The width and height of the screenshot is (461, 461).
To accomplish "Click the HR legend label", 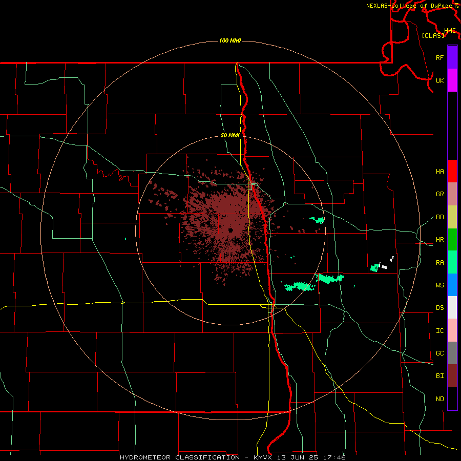I will click(439, 240).
